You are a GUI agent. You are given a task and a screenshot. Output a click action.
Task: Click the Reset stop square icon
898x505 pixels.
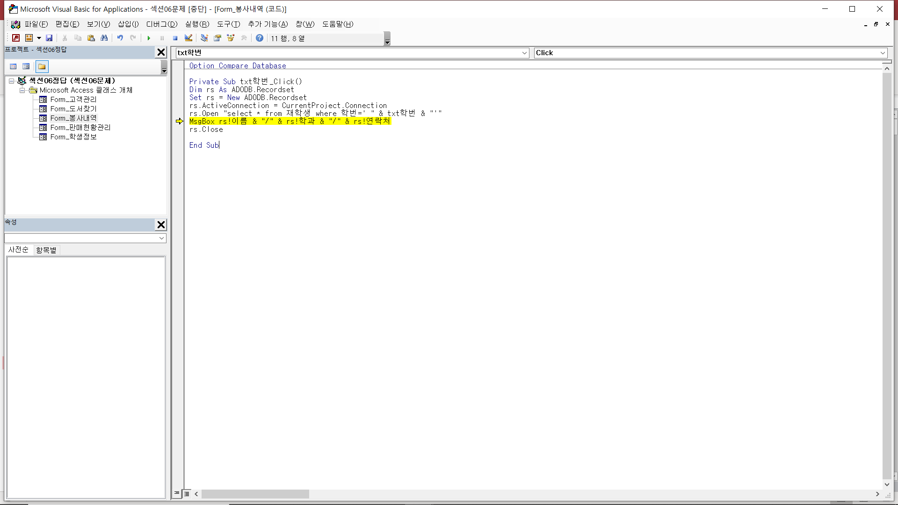pyautogui.click(x=175, y=38)
